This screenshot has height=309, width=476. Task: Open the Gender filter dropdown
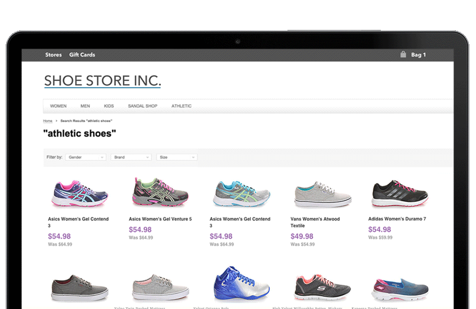click(85, 157)
